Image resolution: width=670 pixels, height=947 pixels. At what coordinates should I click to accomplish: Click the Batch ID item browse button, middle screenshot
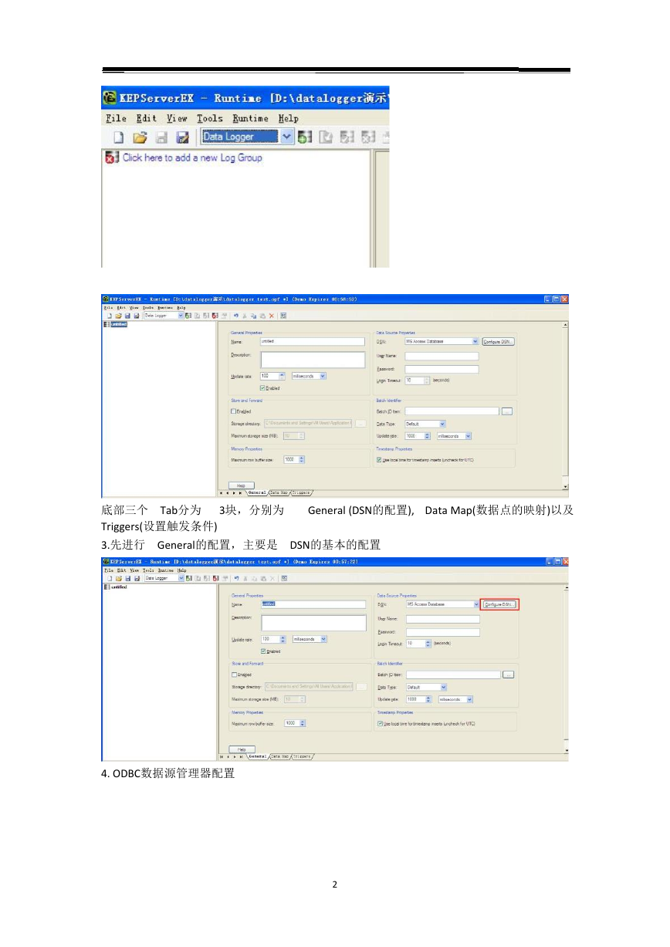507,411
